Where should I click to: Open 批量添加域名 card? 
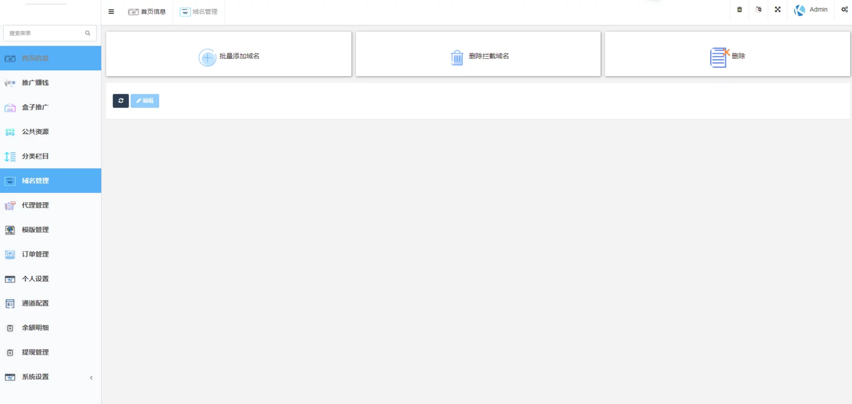(229, 54)
